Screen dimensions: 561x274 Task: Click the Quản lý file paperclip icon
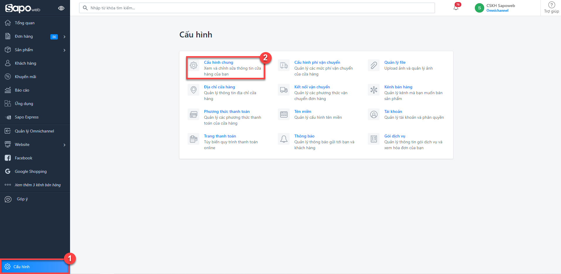click(x=374, y=65)
